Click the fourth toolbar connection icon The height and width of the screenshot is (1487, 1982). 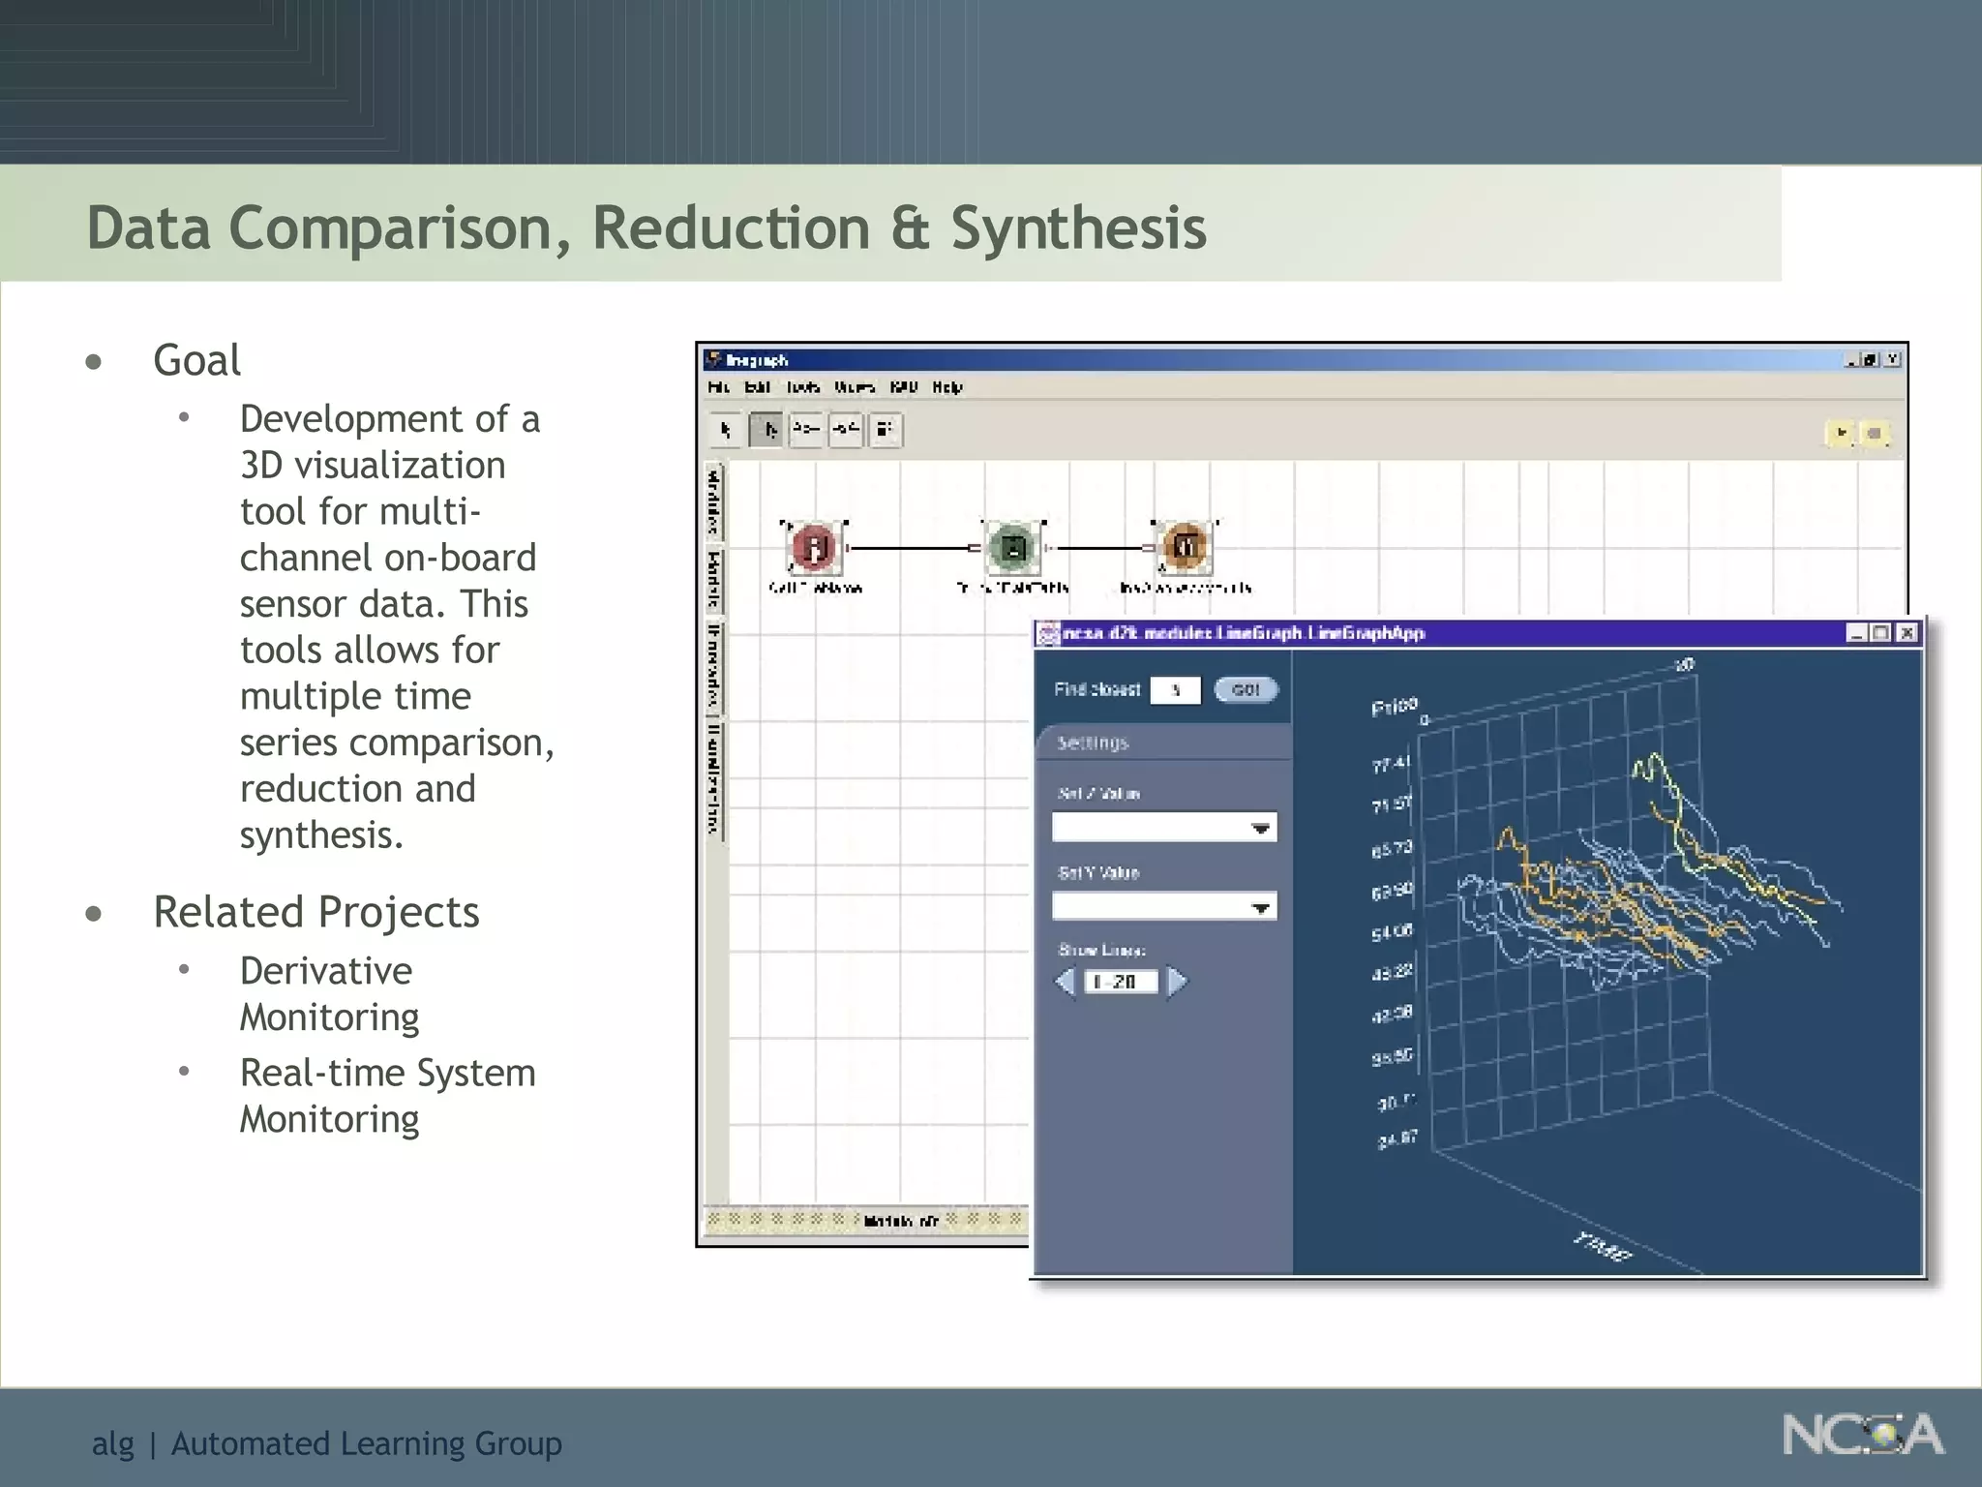(846, 430)
